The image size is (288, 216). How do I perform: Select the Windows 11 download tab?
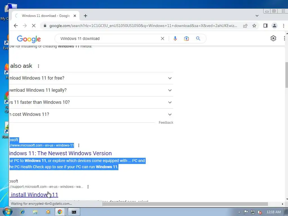coord(46,16)
